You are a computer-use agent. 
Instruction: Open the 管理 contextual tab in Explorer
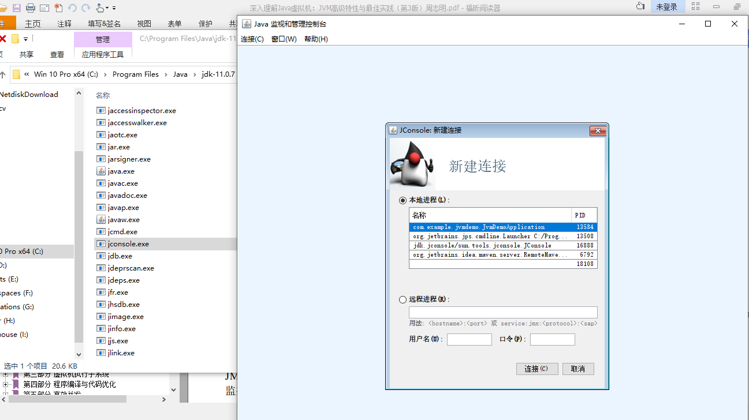coord(103,39)
